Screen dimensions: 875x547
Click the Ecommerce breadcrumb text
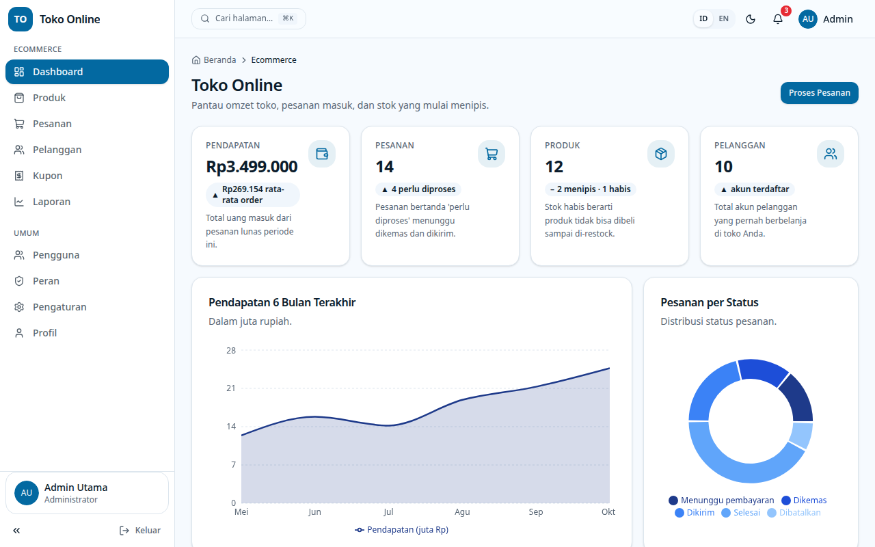(273, 60)
